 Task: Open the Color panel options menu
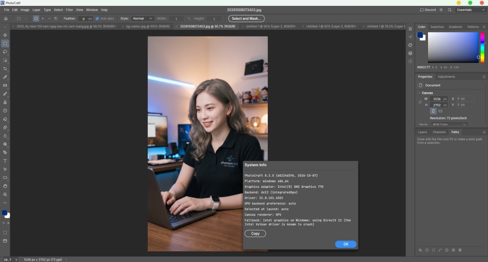pos(484,27)
